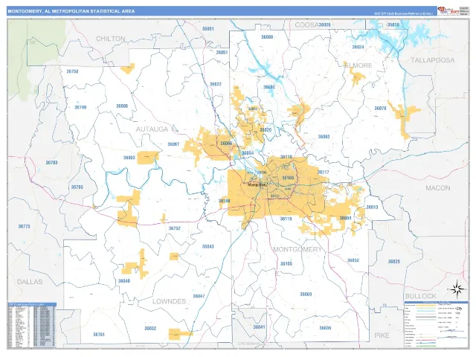476x357 pixels.
Task: Click ZIP code 36010
Action: click(393, 25)
